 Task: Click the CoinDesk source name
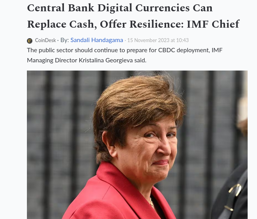point(45,40)
